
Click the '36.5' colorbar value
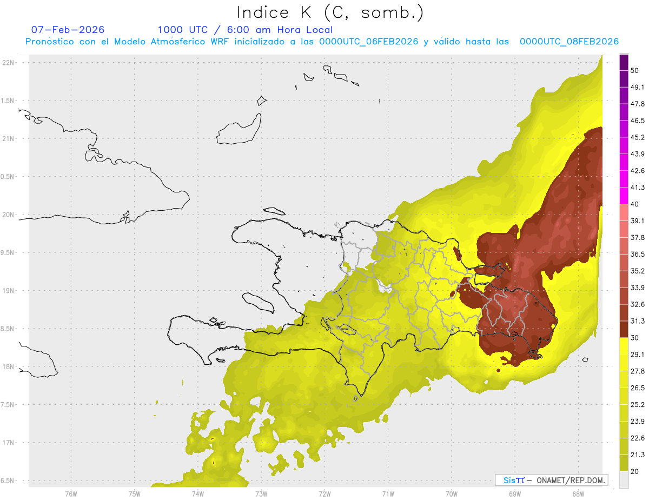(x=638, y=254)
